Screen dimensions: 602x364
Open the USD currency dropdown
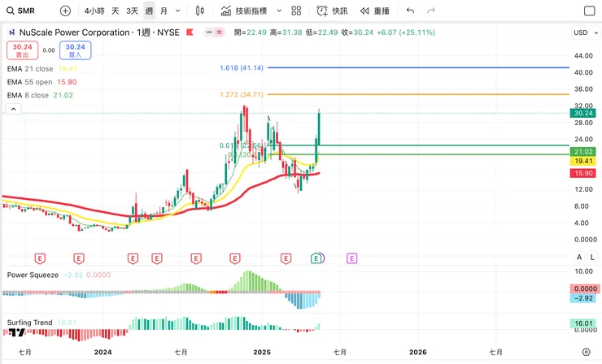tap(586, 32)
